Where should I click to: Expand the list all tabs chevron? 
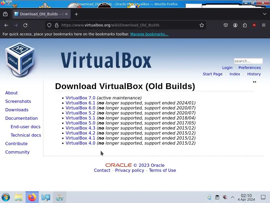(x=265, y=14)
